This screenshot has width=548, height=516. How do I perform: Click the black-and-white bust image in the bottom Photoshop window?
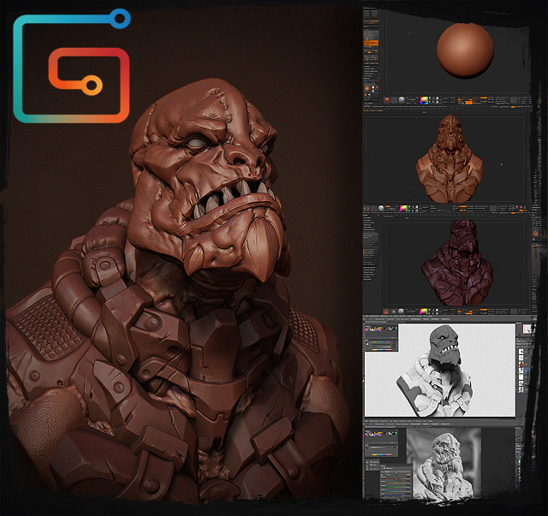tap(444, 464)
